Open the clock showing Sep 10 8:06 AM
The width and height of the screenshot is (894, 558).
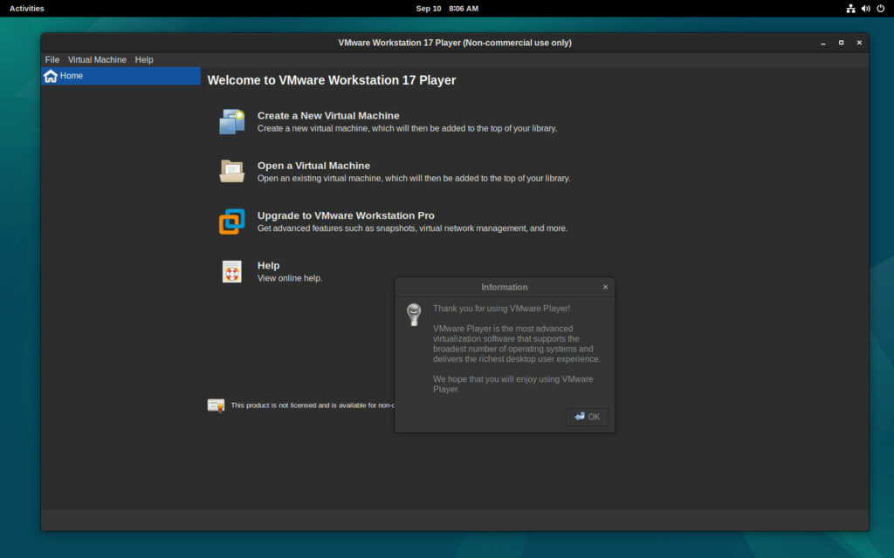447,9
